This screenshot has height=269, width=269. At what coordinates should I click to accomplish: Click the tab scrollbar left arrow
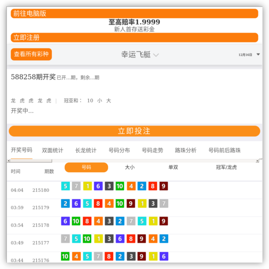tap(8, 161)
